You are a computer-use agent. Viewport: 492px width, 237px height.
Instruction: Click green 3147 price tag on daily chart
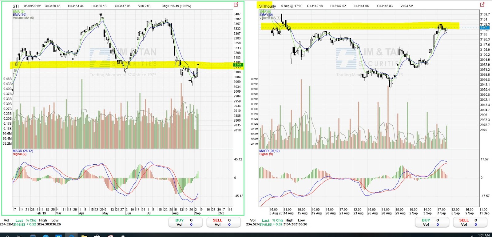(x=238, y=65)
